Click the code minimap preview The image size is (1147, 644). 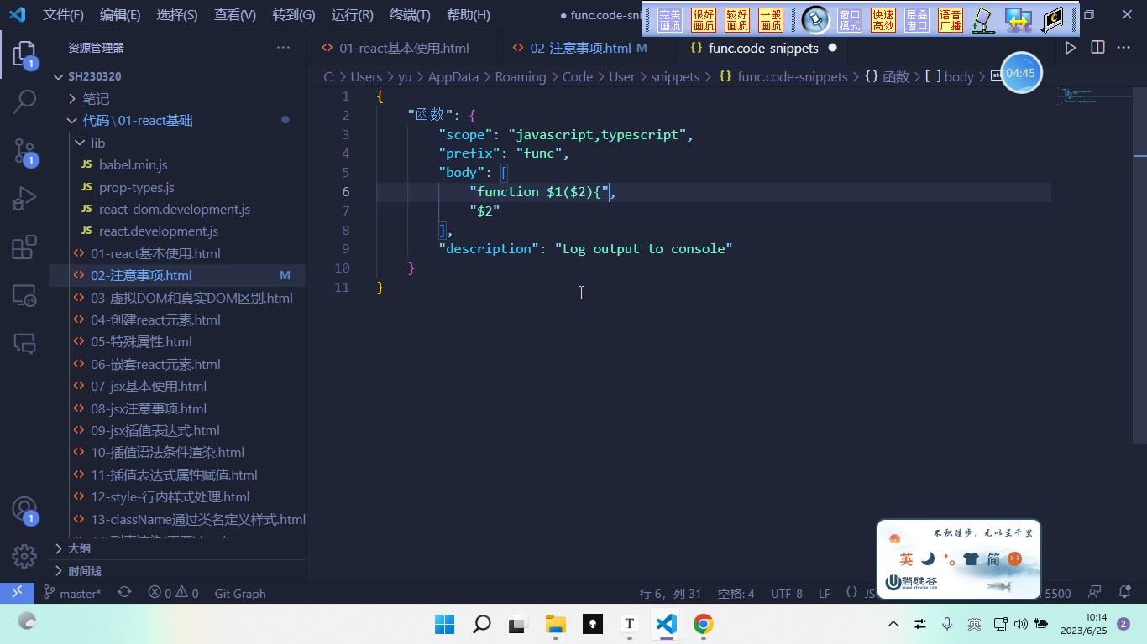coord(1095,96)
